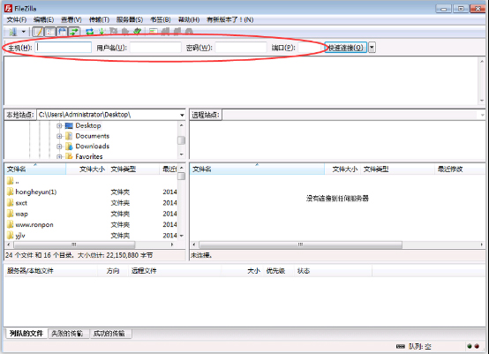Image resolution: width=489 pixels, height=354 pixels.
Task: Open the 帮助(H) menu
Action: point(189,19)
